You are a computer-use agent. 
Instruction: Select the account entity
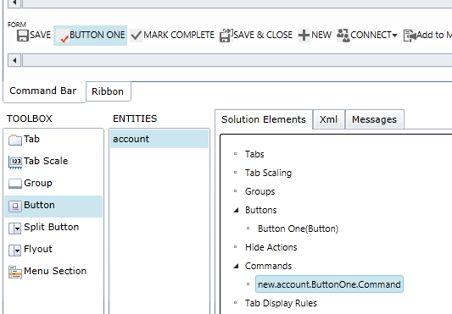tap(159, 139)
